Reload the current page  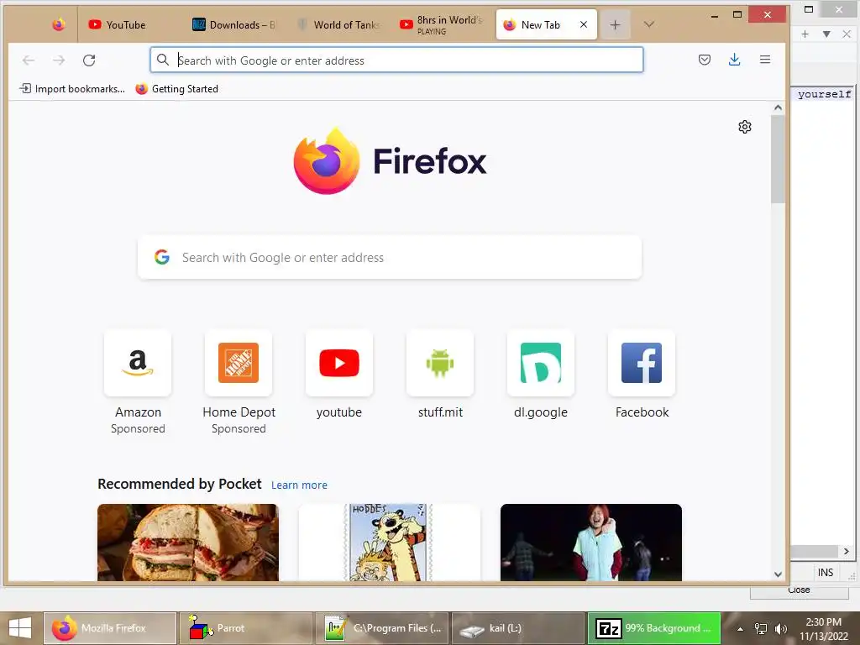point(89,60)
